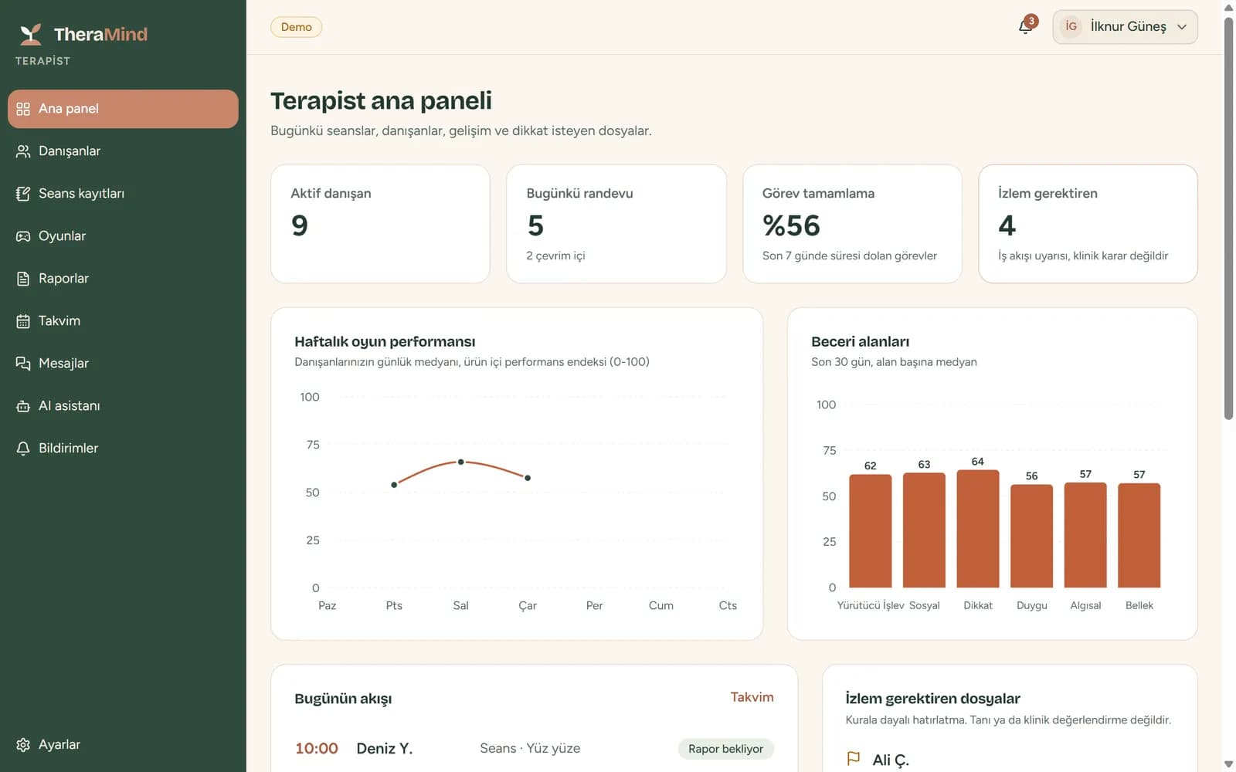1236x772 pixels.
Task: Open Ayarlar settings label
Action: [x=59, y=745]
